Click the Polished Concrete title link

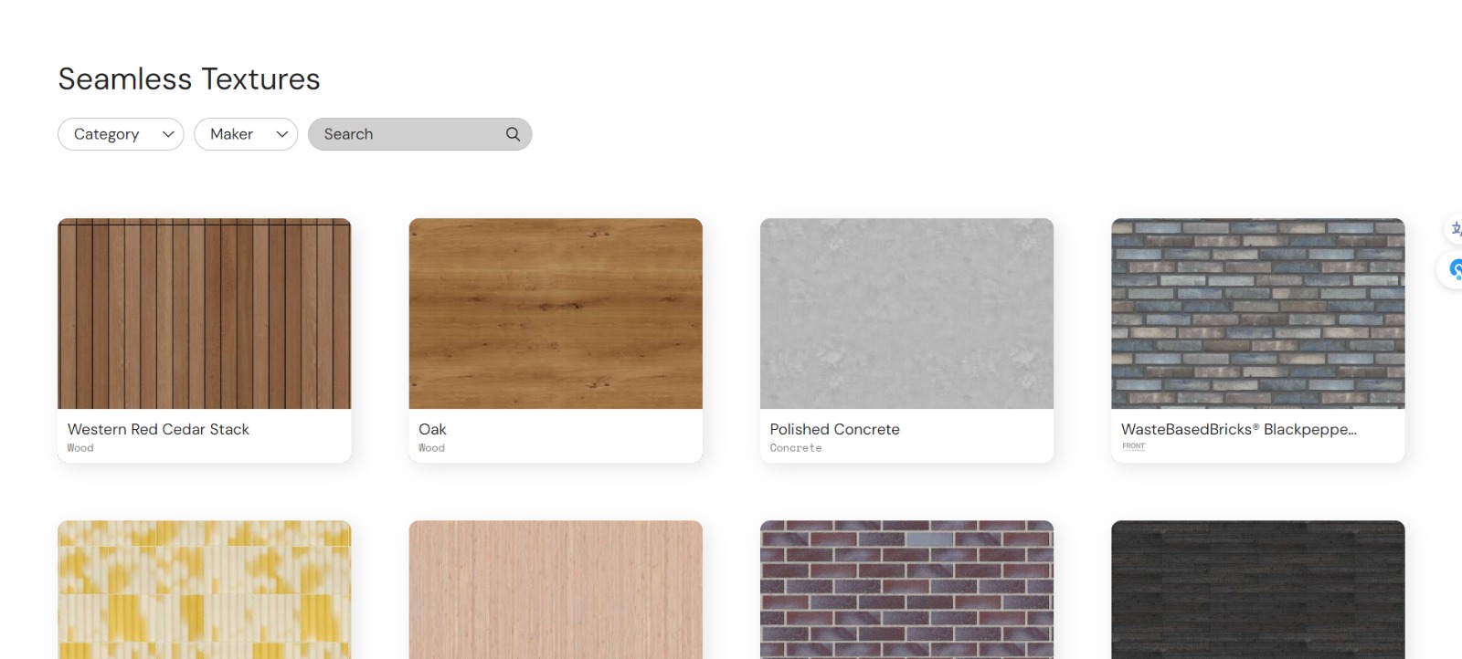[x=834, y=429]
